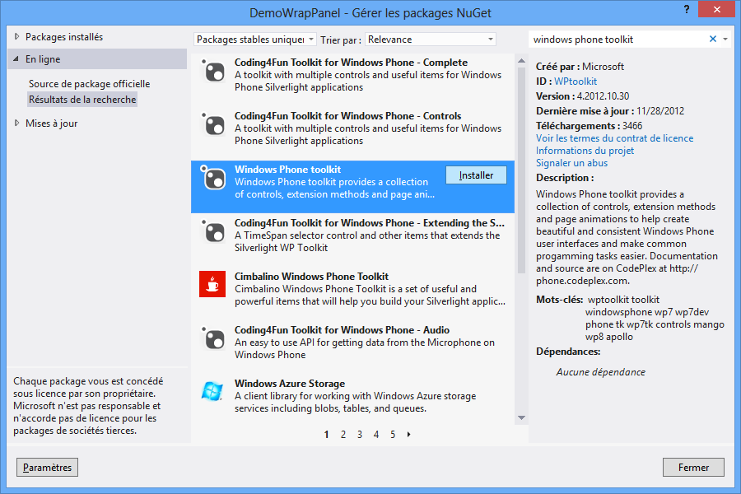Go to results page 2
The height and width of the screenshot is (494, 741).
point(343,435)
